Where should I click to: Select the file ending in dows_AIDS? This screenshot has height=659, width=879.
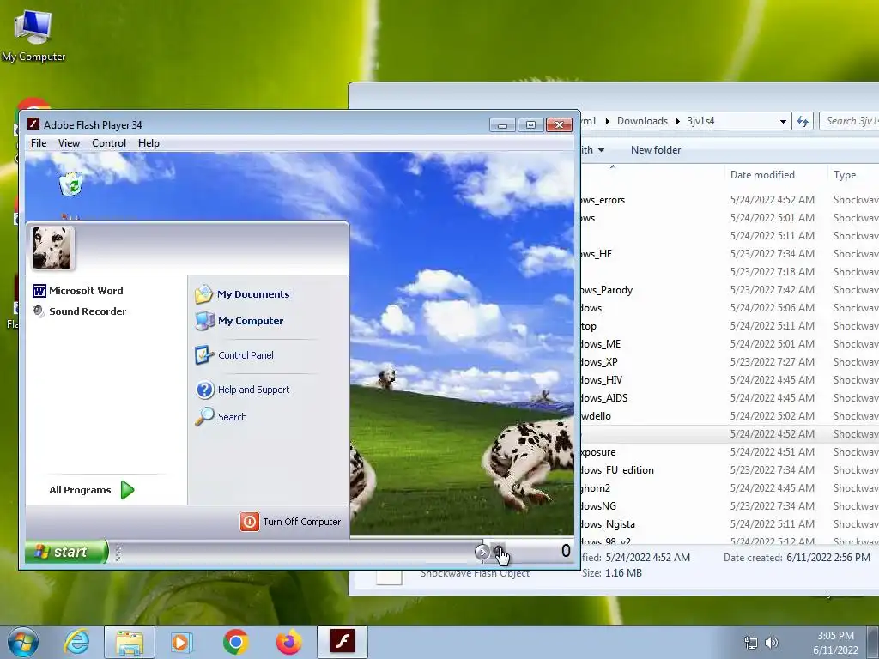pos(604,398)
